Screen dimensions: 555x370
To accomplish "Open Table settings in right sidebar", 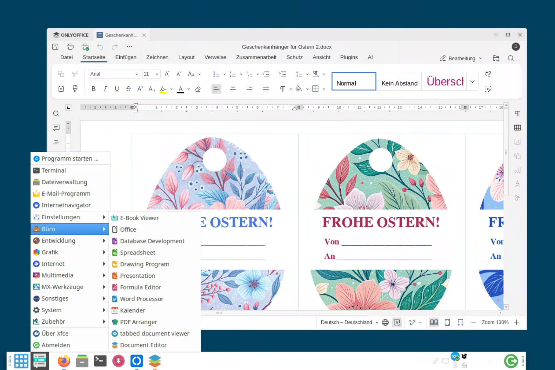I will tap(517, 128).
